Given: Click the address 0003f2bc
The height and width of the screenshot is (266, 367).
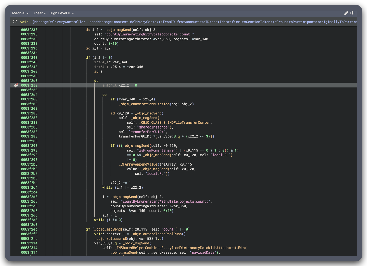Looking at the screenshot, I should point(29,183).
